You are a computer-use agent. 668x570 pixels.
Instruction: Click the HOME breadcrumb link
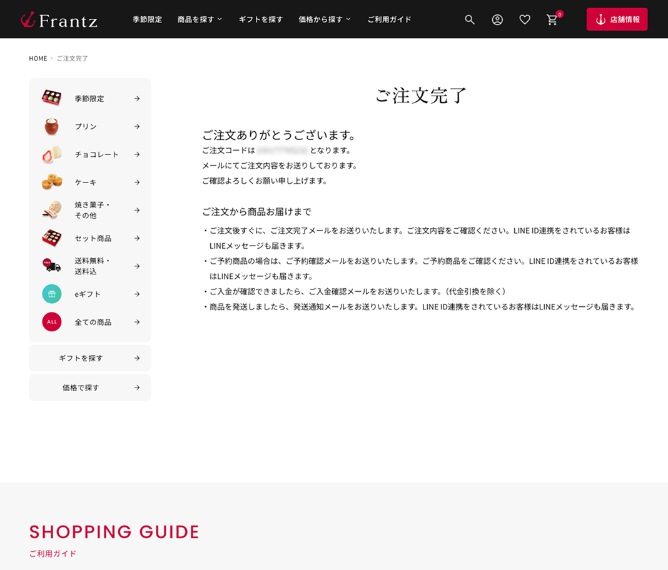(x=38, y=58)
